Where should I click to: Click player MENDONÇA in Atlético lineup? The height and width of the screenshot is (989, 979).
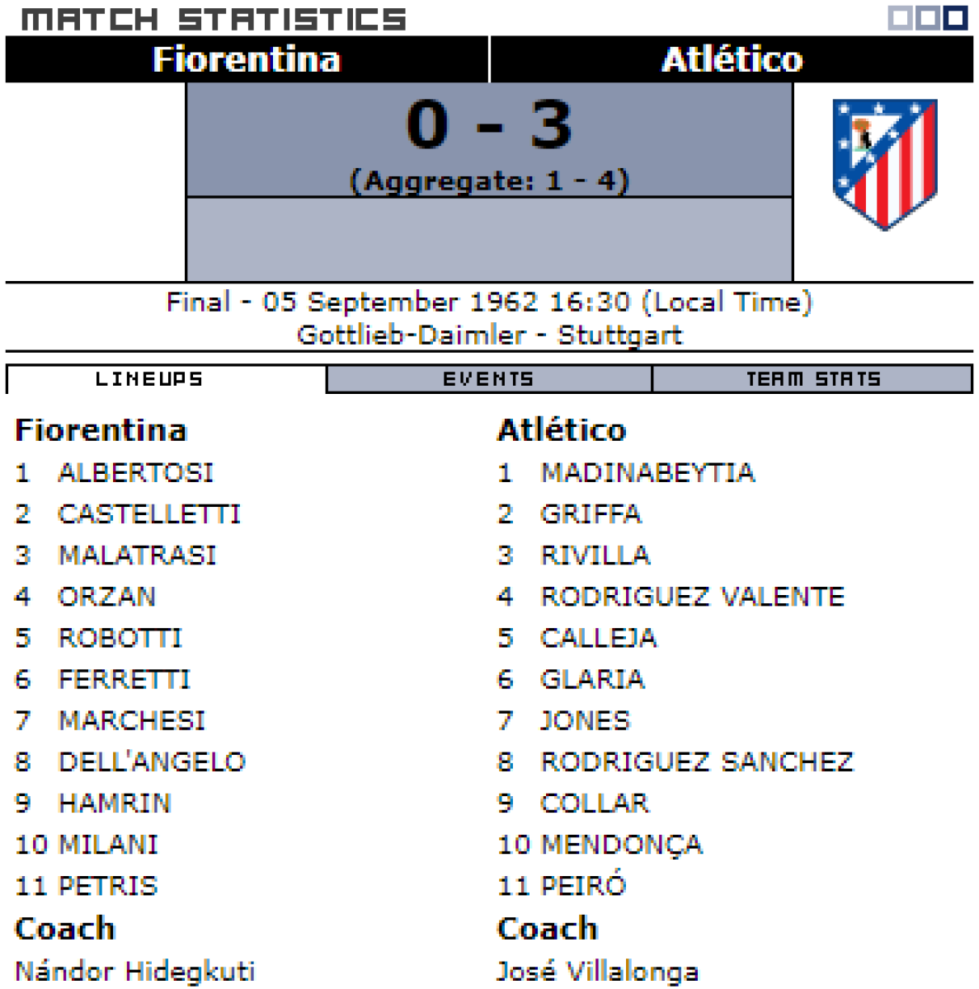(x=621, y=845)
